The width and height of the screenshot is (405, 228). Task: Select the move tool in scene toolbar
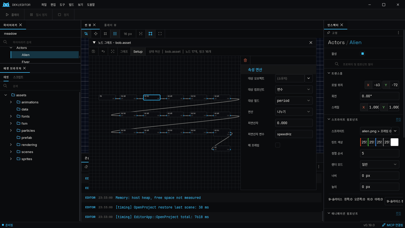tap(96, 34)
